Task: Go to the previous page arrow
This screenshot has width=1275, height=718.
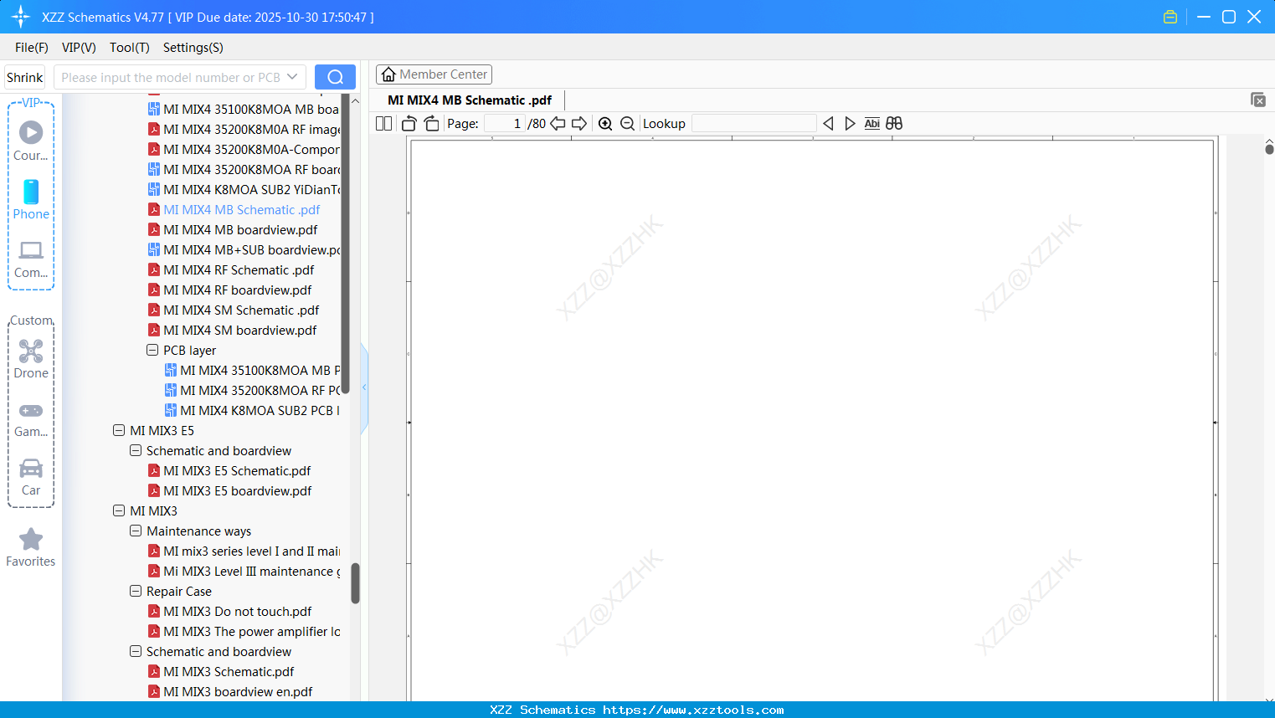Action: tap(558, 124)
